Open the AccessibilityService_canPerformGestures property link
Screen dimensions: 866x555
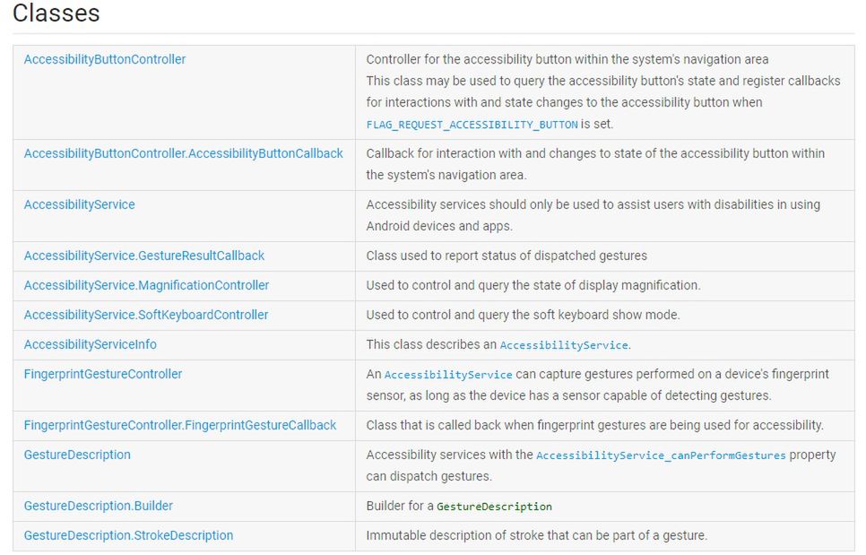(x=661, y=455)
